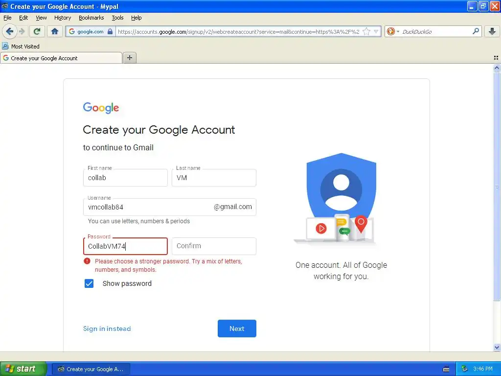The width and height of the screenshot is (501, 376).
Task: Show the tab groups grid icon
Action: [x=496, y=58]
